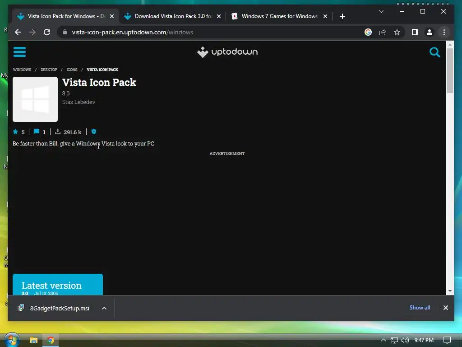The height and width of the screenshot is (347, 462).
Task: Click the WINDOWS breadcrumb link
Action: pos(22,70)
